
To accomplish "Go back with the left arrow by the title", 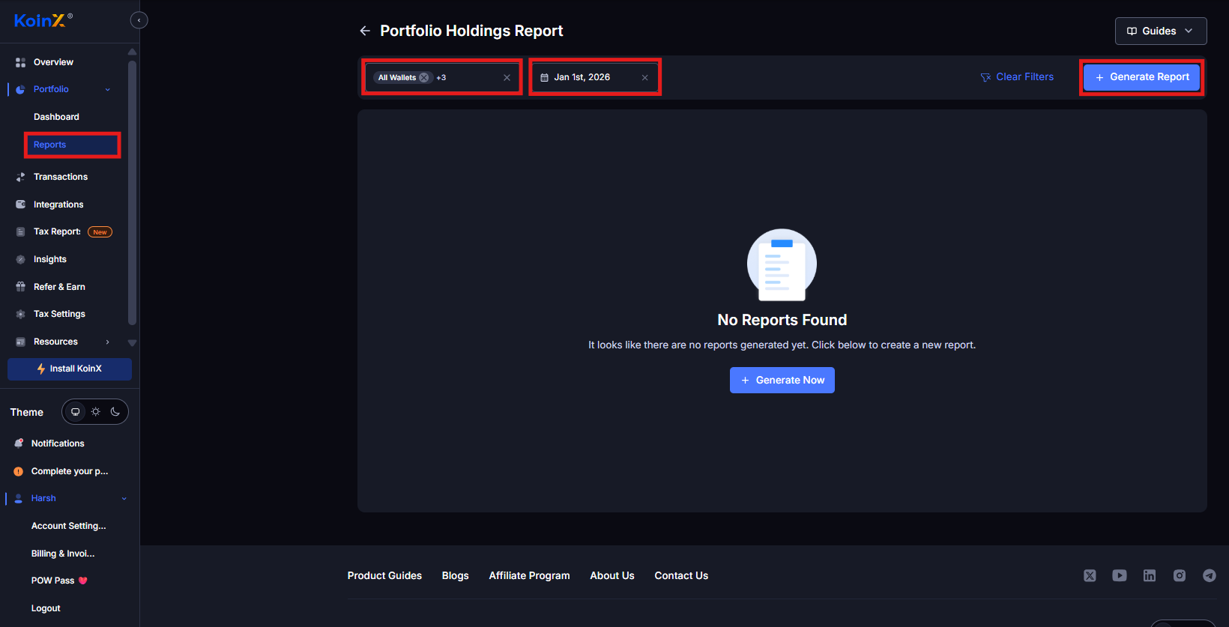I will (365, 31).
